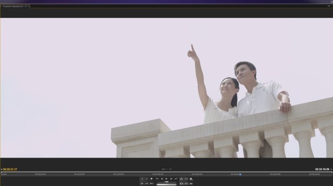Go to next marker button
The image size is (333, 186).
point(176,179)
